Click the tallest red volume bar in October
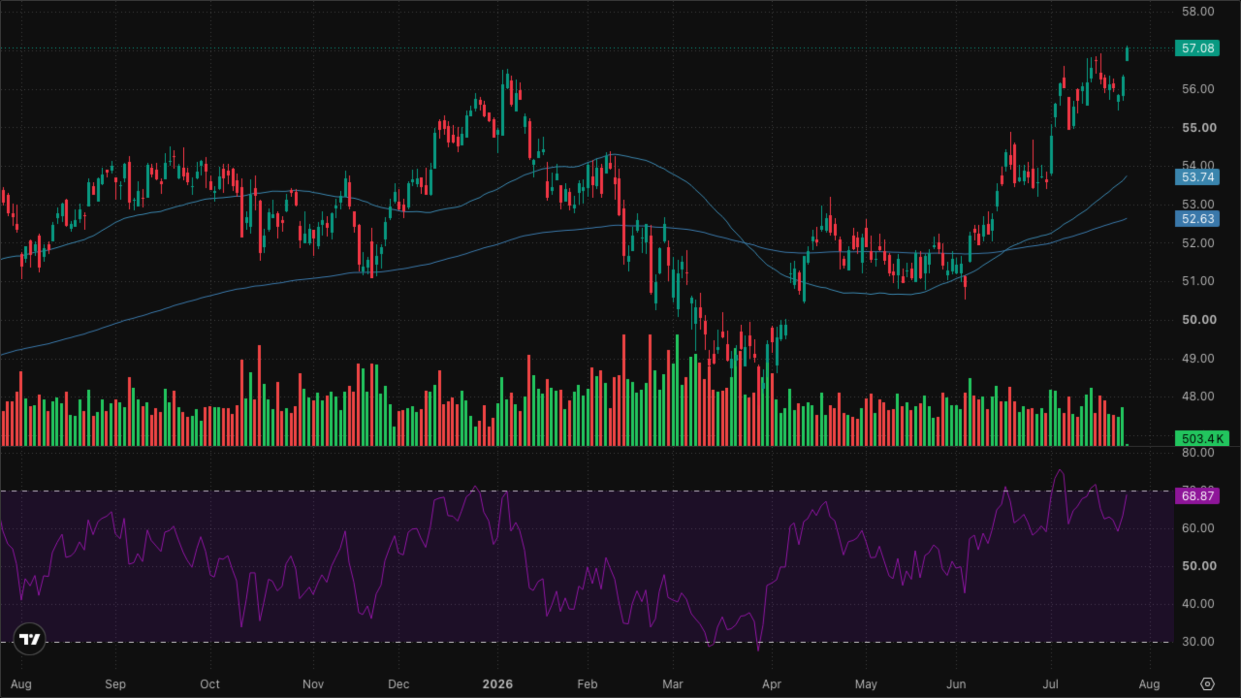Image resolution: width=1241 pixels, height=698 pixels. tap(259, 395)
